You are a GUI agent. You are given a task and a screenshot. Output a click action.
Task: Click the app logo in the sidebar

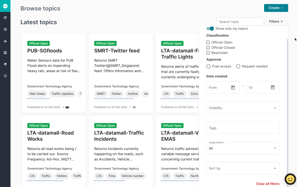tap(5, 6)
